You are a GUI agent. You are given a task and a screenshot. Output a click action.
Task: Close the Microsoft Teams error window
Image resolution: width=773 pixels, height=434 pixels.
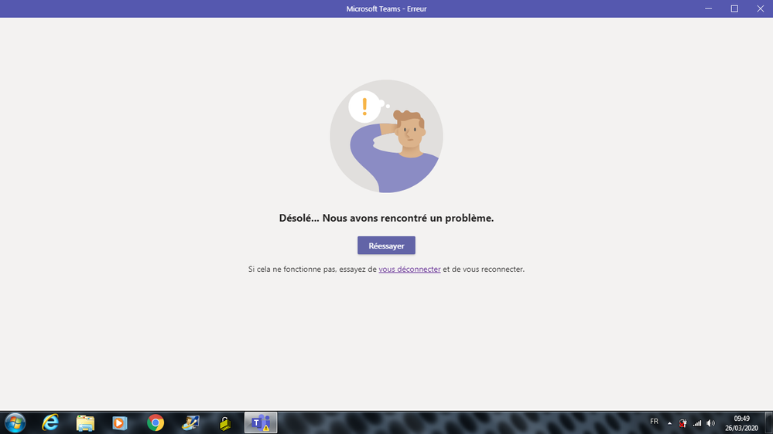pos(760,8)
